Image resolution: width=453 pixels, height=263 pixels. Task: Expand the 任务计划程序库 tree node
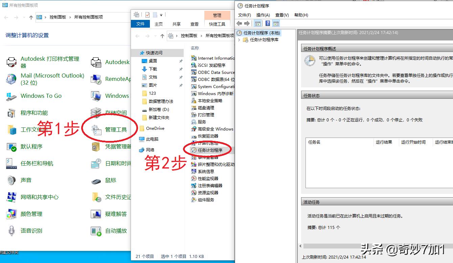[239, 40]
